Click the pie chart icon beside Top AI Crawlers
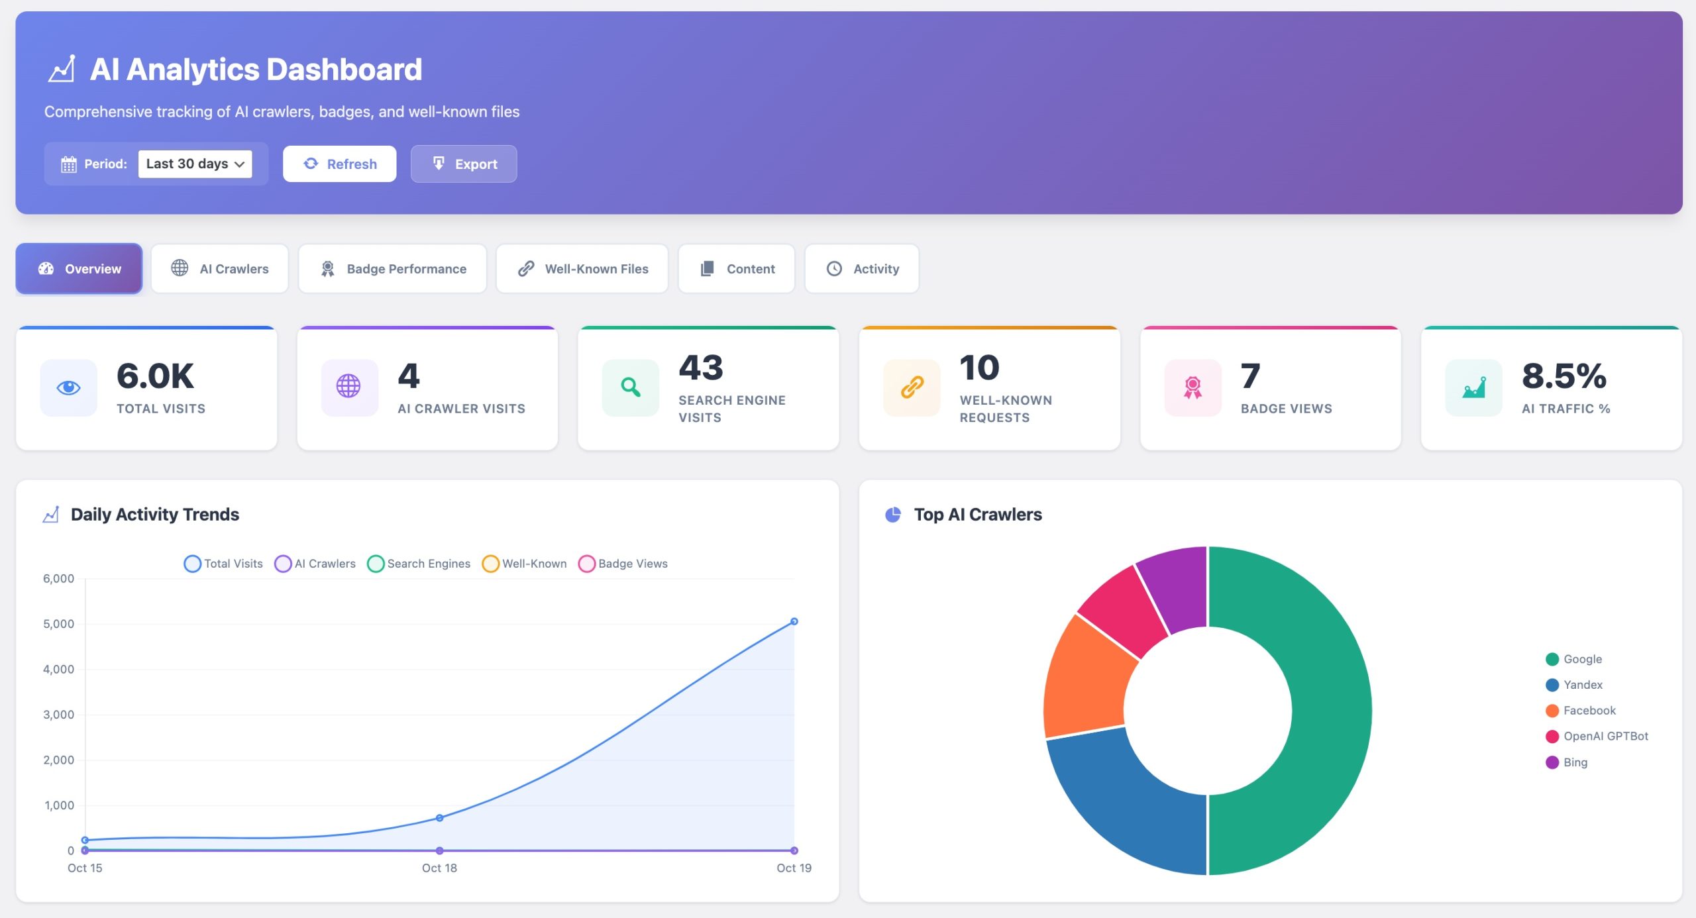Image resolution: width=1696 pixels, height=918 pixels. point(893,515)
